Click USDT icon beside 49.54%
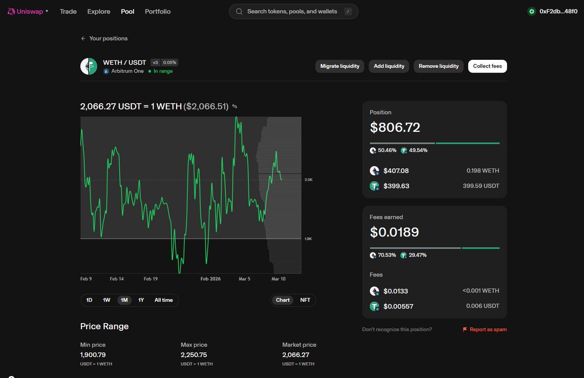584x378 pixels. tap(404, 150)
